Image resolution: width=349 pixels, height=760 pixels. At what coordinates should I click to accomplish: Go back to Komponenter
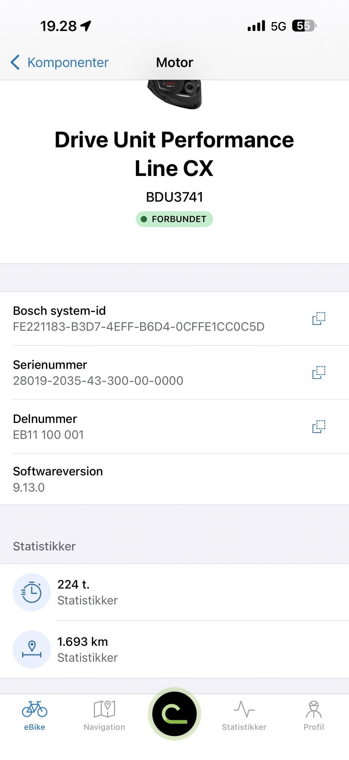(x=68, y=62)
